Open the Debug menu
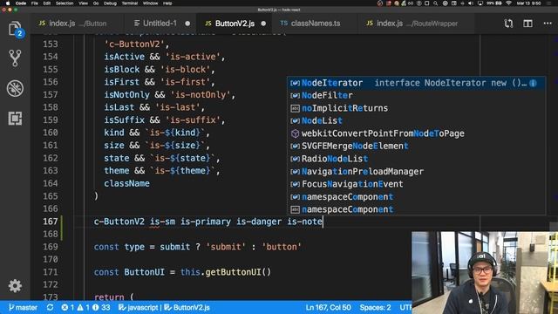This screenshot has width=558, height=314. tap(110, 3)
